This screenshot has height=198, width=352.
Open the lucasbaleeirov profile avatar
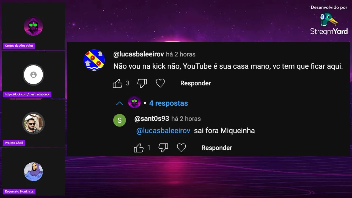point(94,60)
